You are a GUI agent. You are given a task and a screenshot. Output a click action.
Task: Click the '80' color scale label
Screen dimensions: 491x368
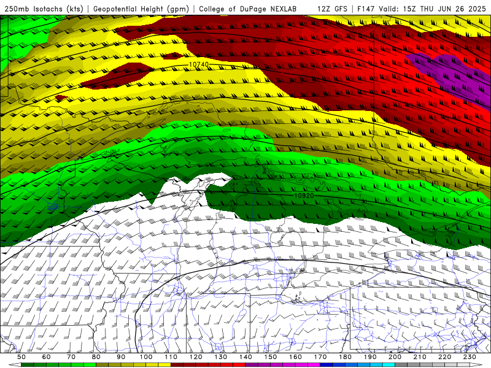[x=96, y=357]
